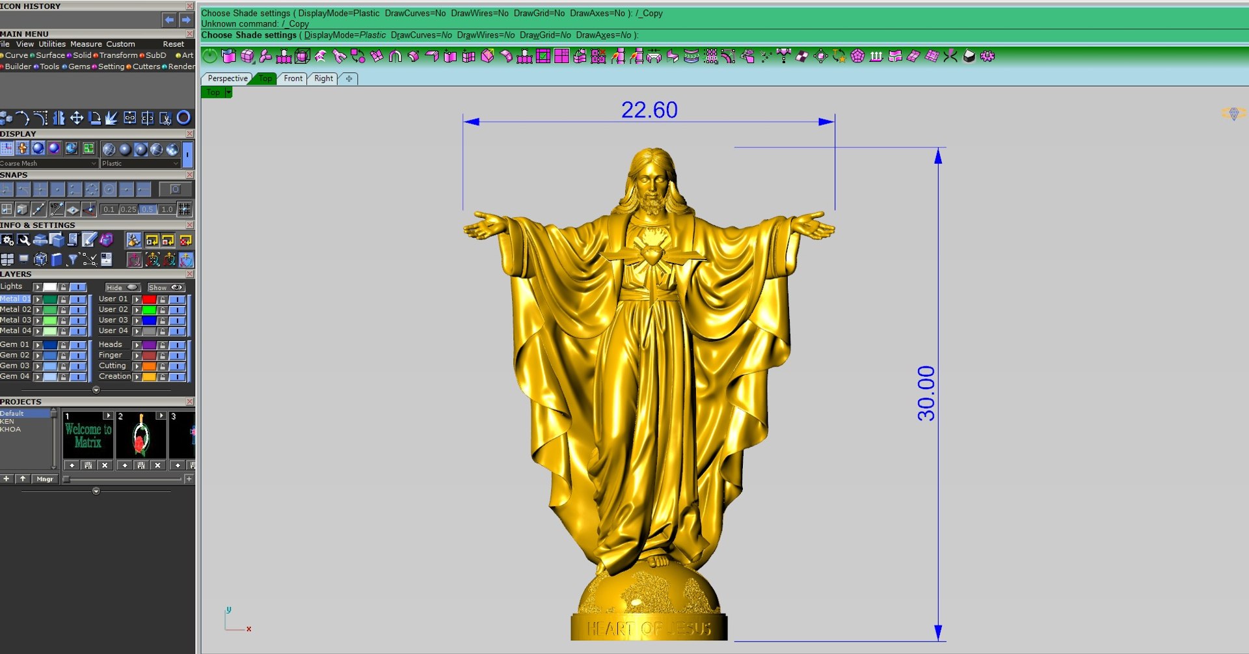Toggle the center object snap with the circle-and-dot icon
The image size is (1249, 654).
[x=109, y=189]
